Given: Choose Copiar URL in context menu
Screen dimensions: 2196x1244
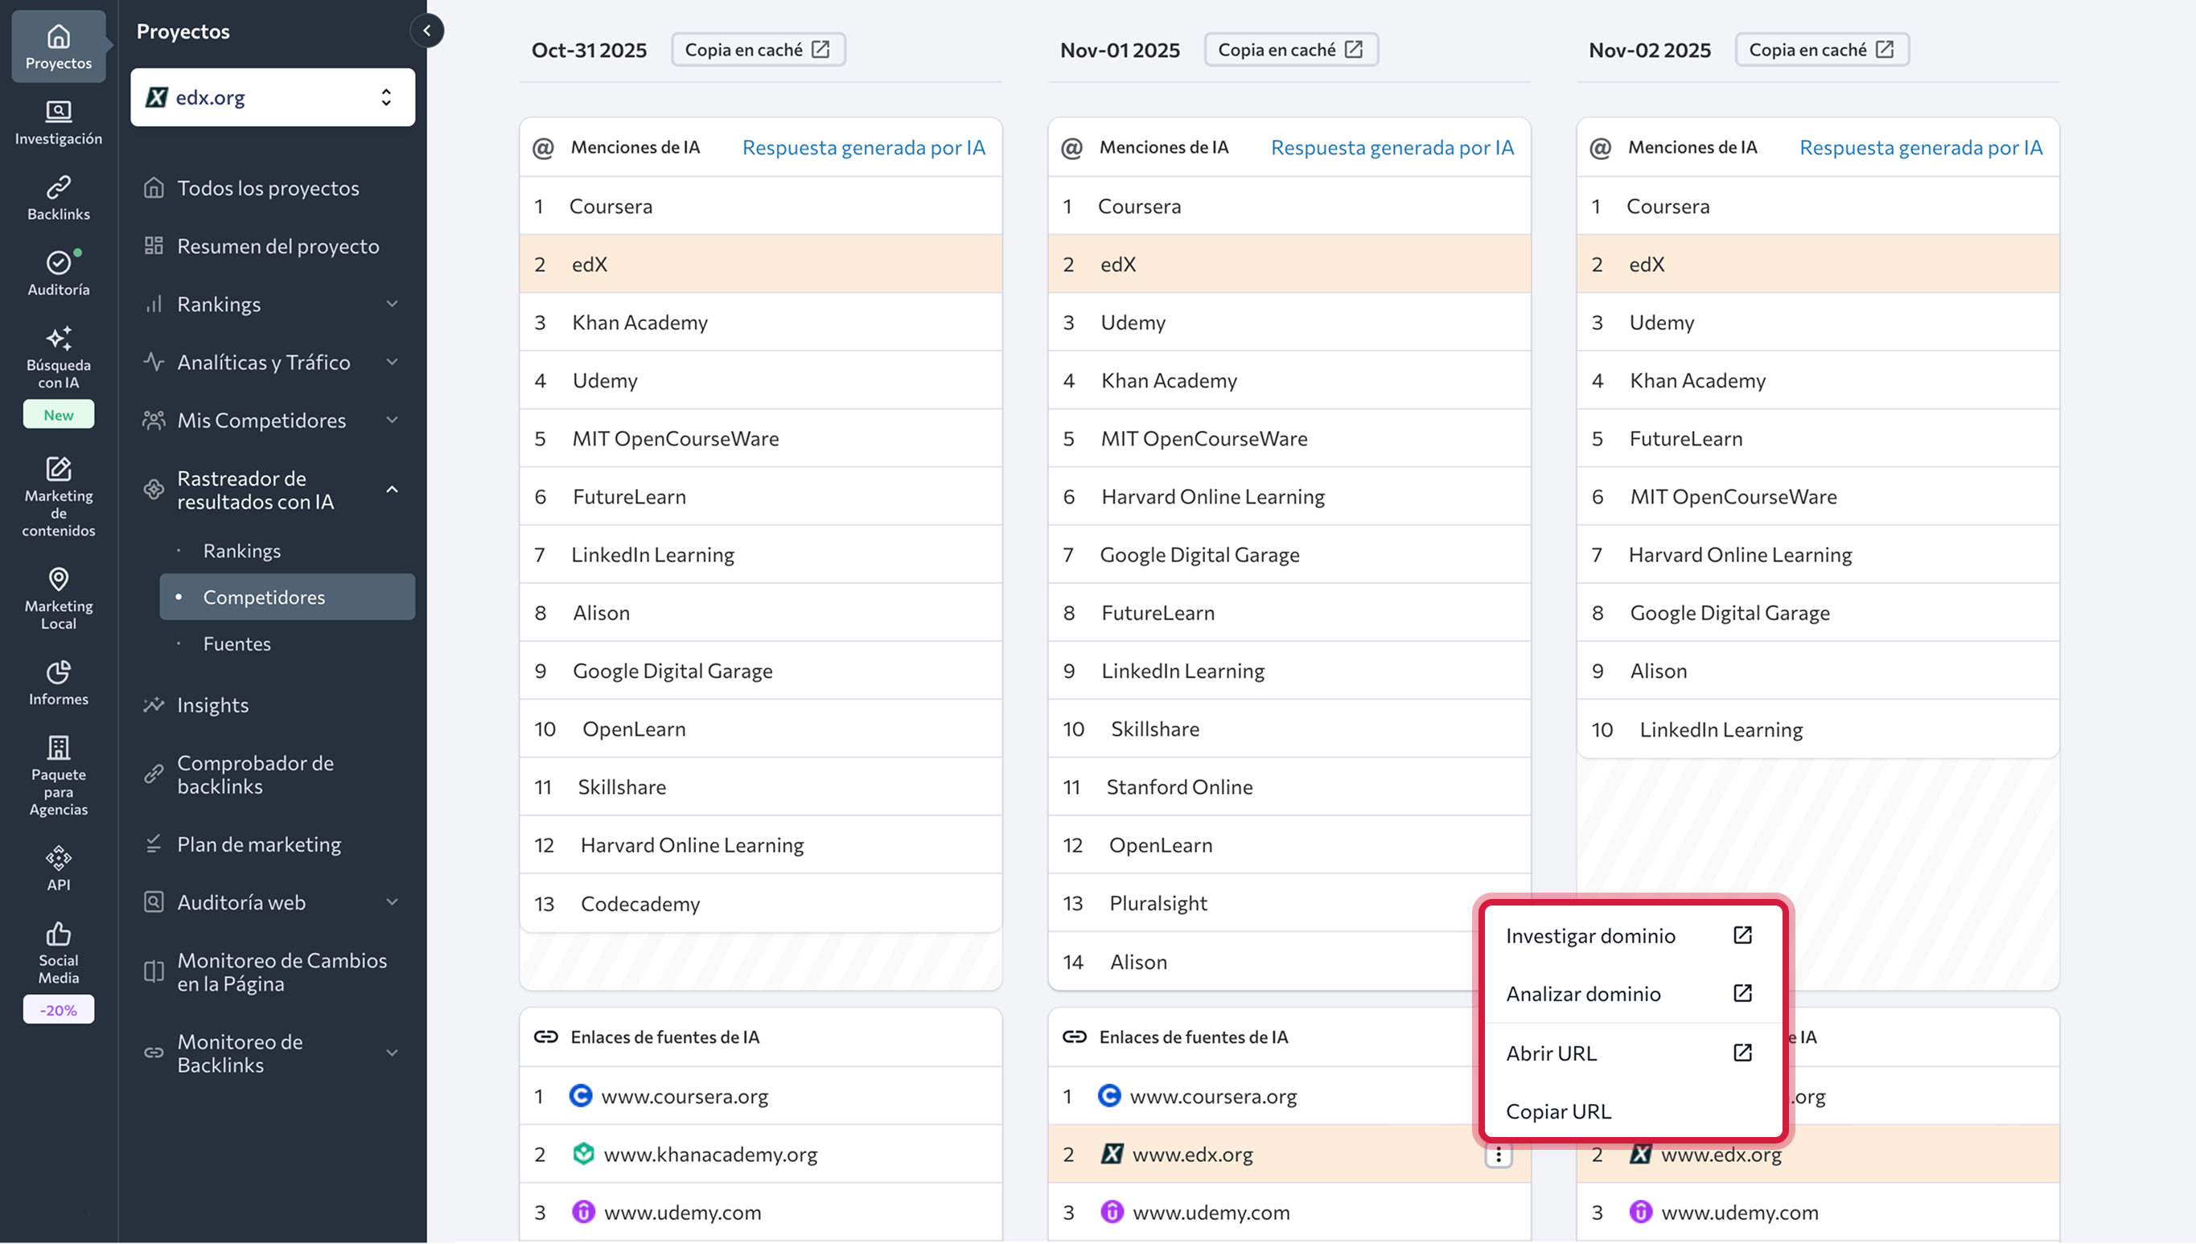Looking at the screenshot, I should click(1559, 1111).
